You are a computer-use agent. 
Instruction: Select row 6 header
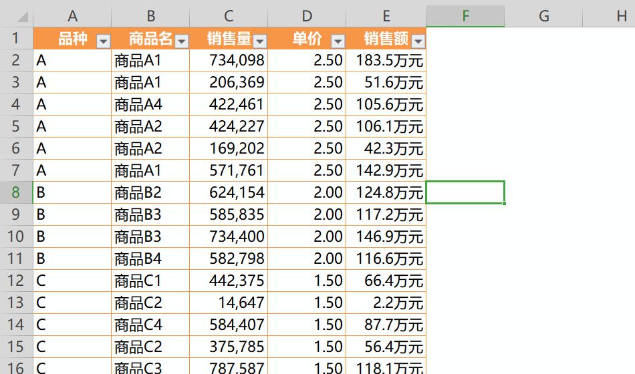16,148
